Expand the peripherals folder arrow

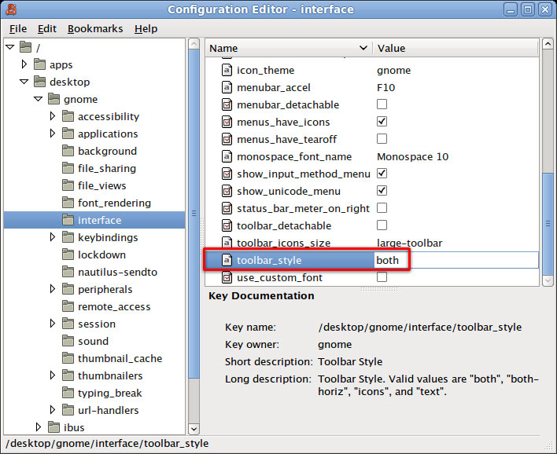[53, 289]
